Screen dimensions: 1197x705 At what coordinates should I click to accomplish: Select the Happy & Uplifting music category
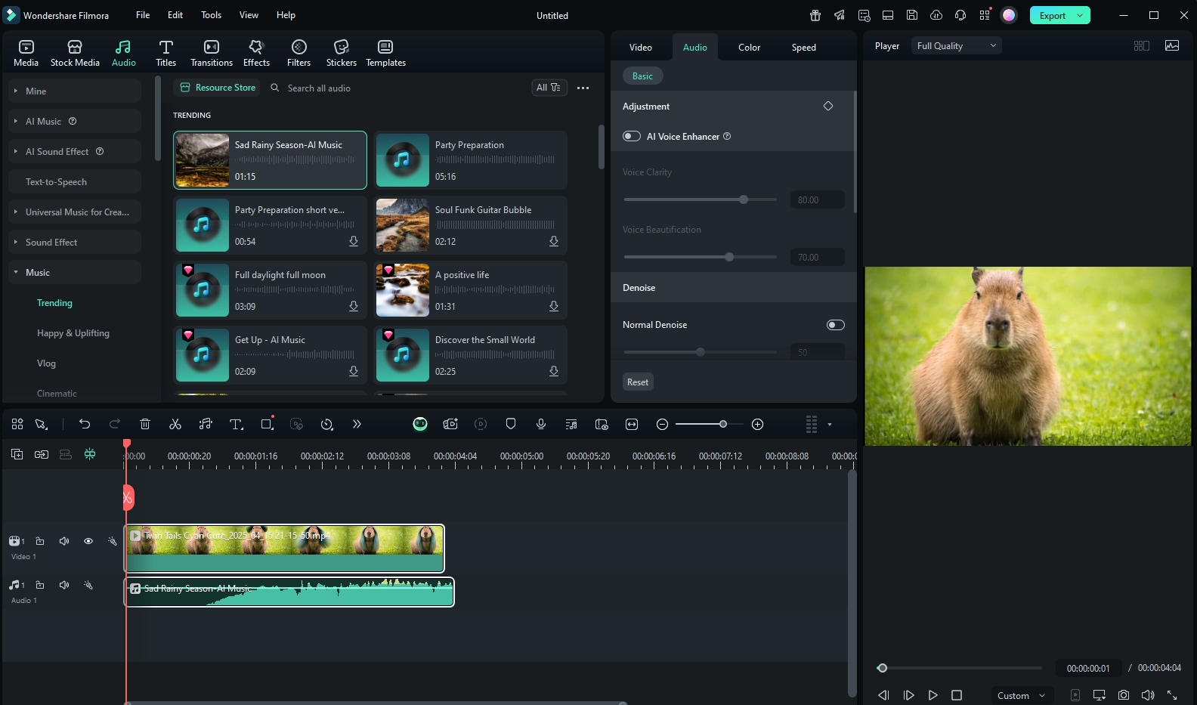click(x=73, y=333)
